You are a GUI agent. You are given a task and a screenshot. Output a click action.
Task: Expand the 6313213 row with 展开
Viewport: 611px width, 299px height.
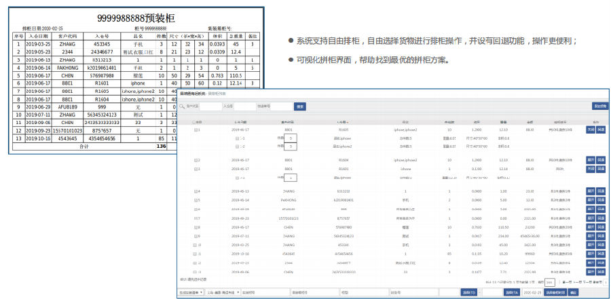coord(591,191)
